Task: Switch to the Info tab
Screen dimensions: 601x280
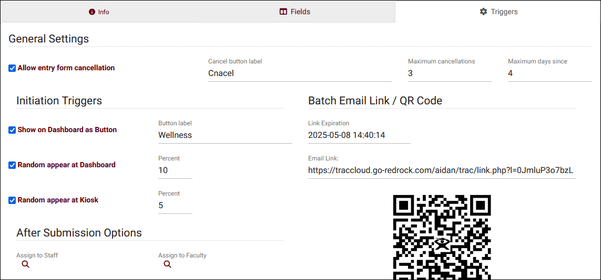Action: tap(99, 12)
